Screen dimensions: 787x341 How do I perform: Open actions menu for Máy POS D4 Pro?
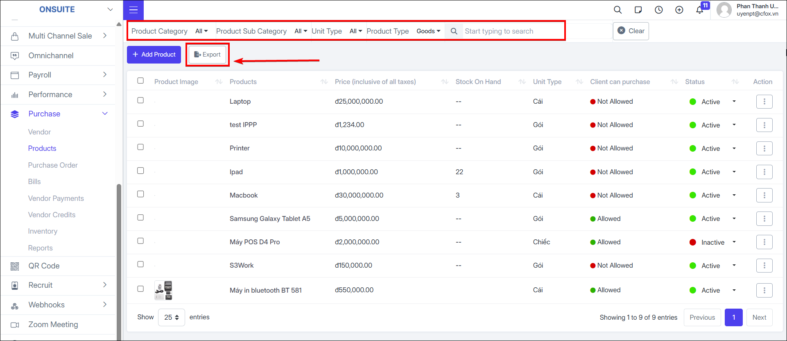(x=764, y=242)
